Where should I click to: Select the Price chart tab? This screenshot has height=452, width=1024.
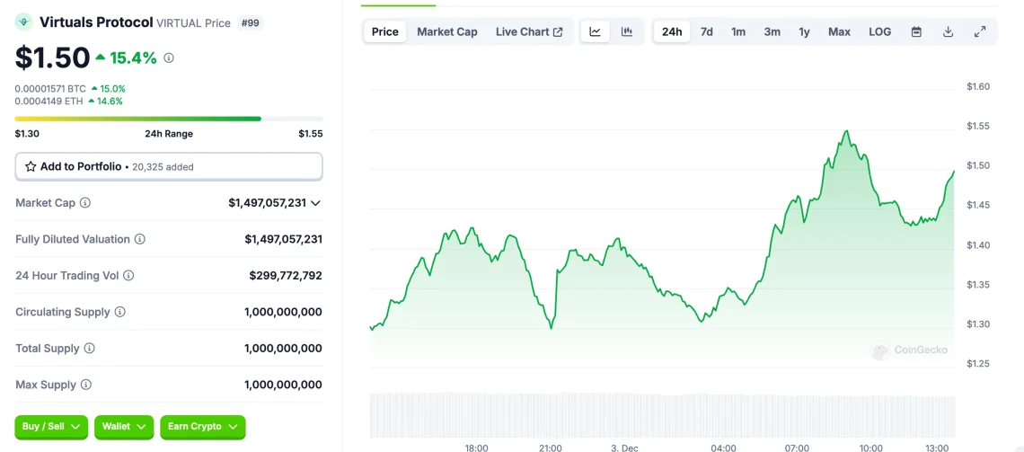[x=385, y=31]
